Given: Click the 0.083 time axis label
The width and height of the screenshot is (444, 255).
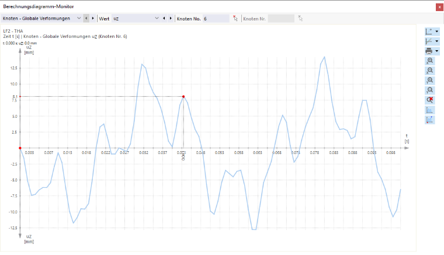Looking at the screenshot, I should (x=334, y=153).
